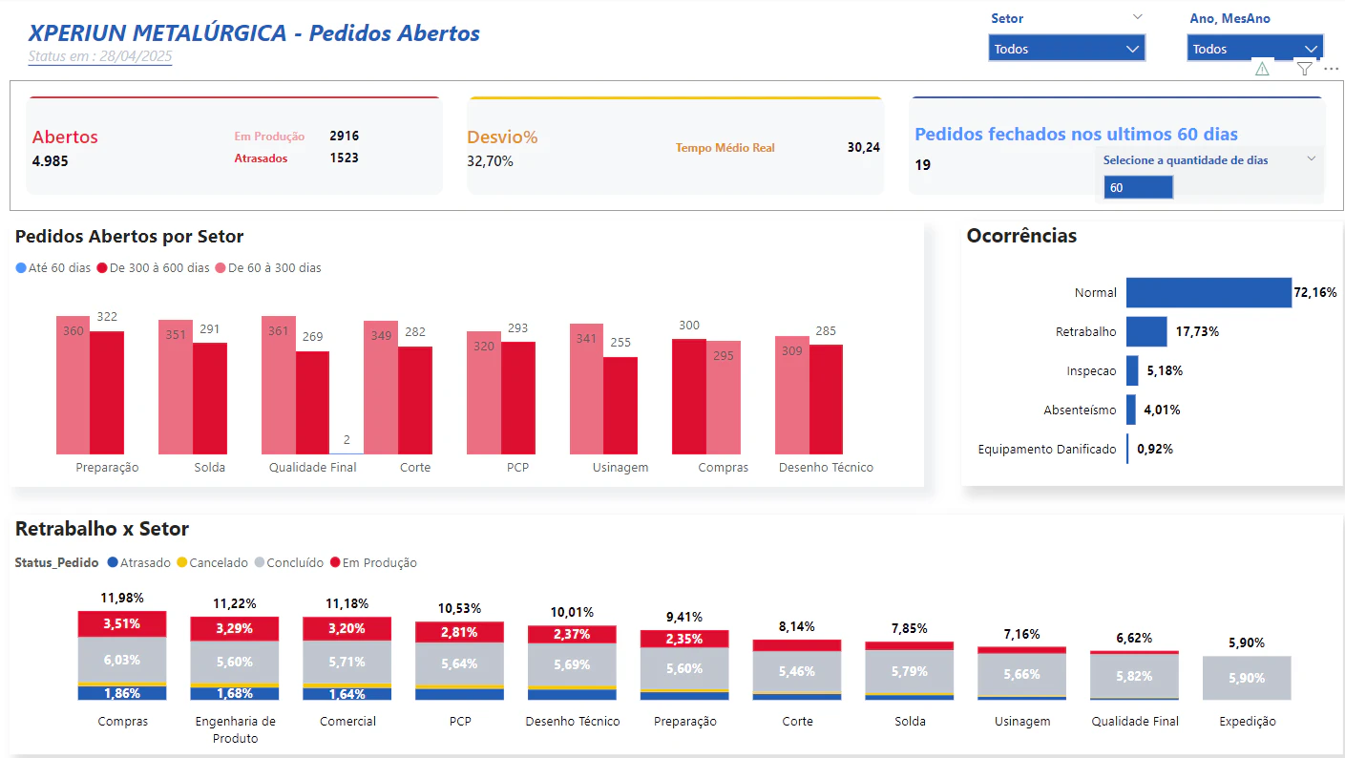The height and width of the screenshot is (758, 1345).
Task: Click the Compras red bar labeled 300
Action: tap(689, 396)
